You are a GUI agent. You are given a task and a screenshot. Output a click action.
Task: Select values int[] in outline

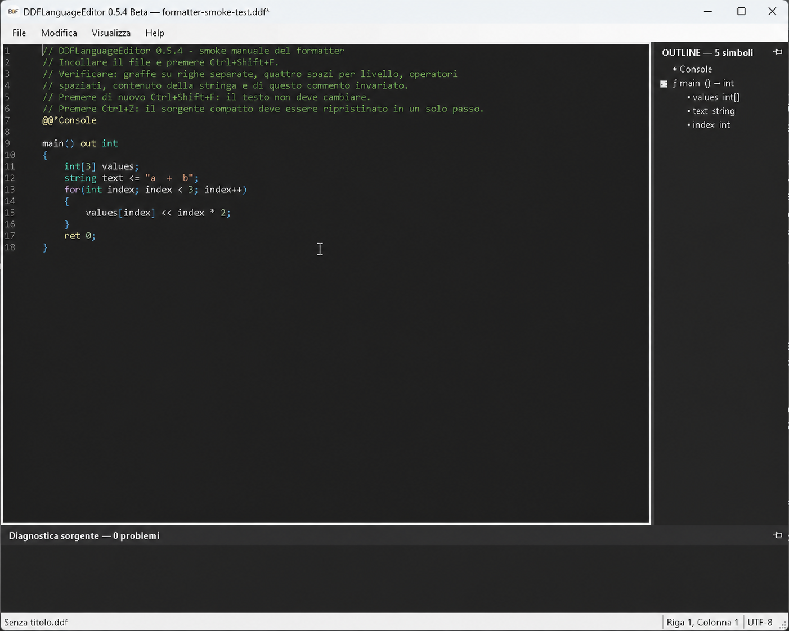713,97
